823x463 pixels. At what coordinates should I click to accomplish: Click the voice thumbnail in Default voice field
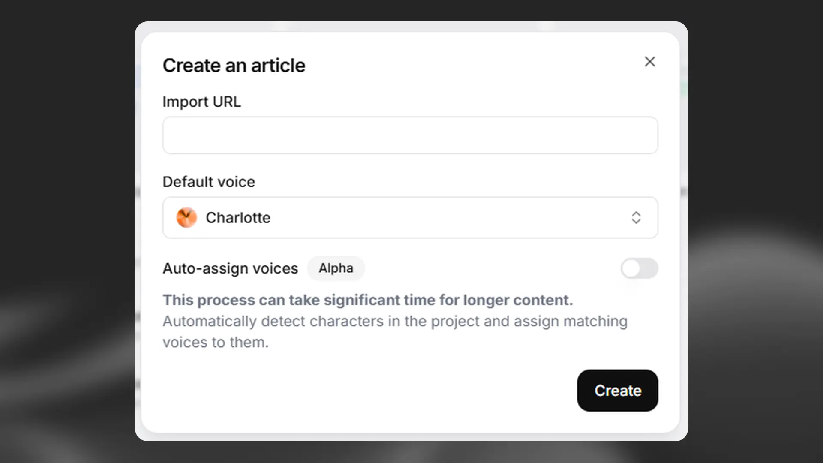pos(187,217)
